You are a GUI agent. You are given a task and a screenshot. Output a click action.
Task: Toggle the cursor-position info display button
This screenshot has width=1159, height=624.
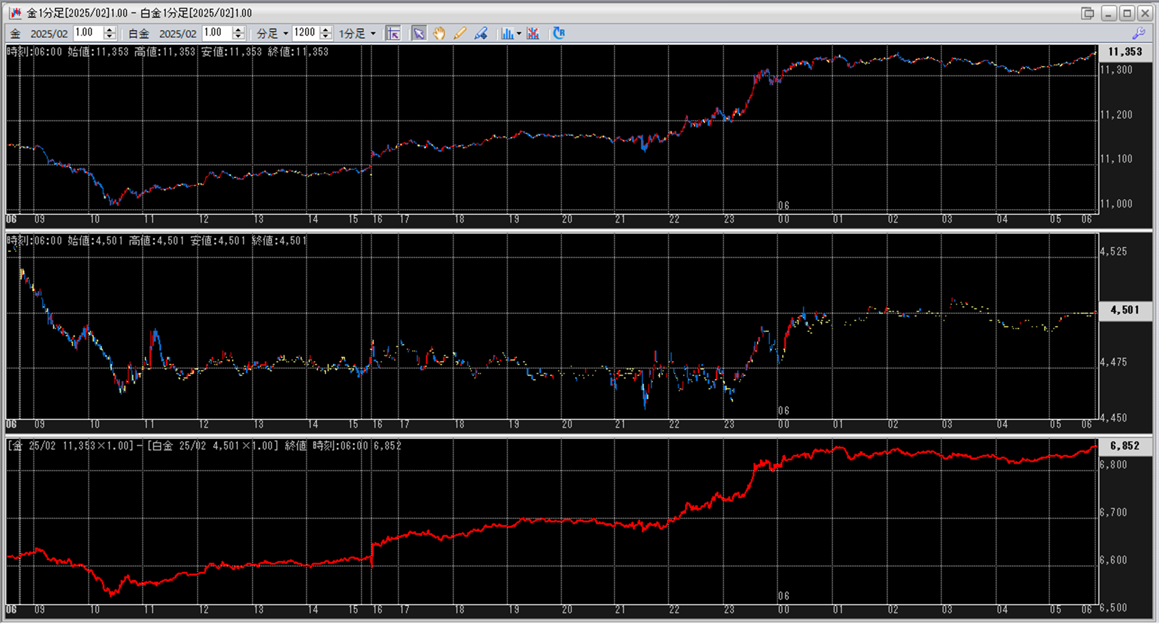click(x=394, y=33)
